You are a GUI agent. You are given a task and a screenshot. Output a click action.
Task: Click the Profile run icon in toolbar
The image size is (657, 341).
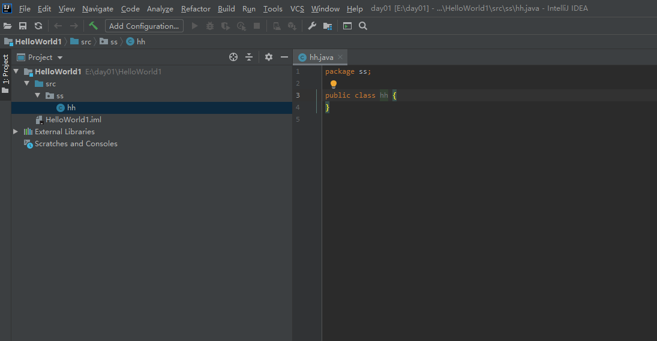click(x=241, y=26)
